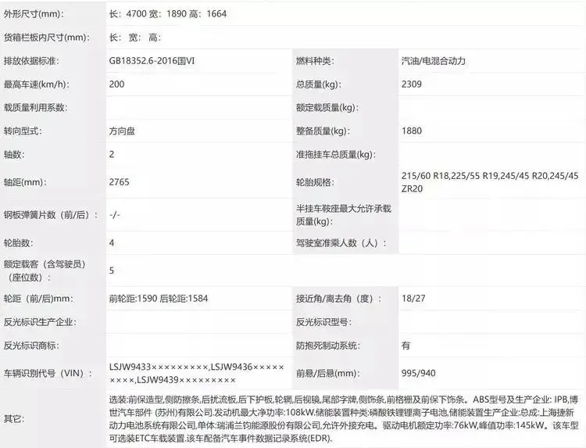Click the 钢板弹簧片数 label
This screenshot has height=448, width=586.
(x=51, y=213)
